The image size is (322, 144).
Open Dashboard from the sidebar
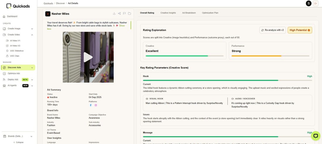click(x=12, y=16)
